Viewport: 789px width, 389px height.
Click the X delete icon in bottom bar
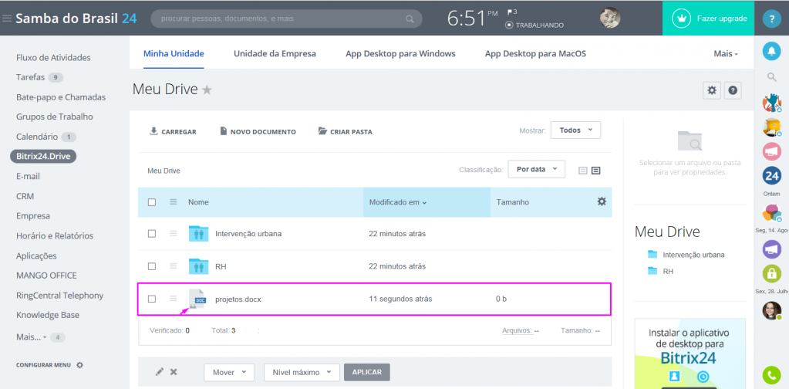(174, 372)
